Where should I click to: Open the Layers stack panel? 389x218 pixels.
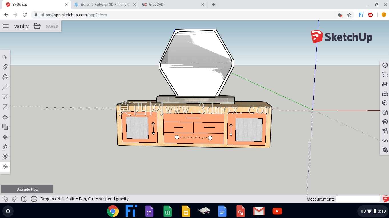pos(385,122)
